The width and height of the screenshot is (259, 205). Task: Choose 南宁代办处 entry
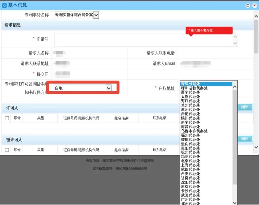pos(206,123)
